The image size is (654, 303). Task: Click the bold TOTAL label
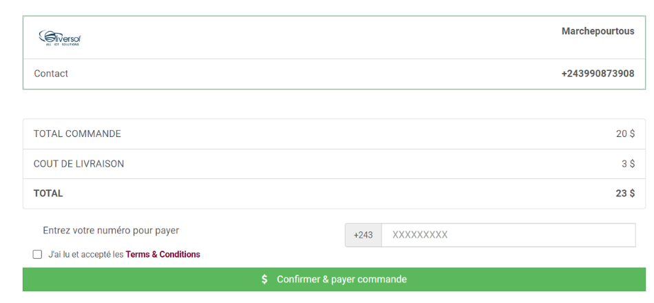tap(48, 194)
